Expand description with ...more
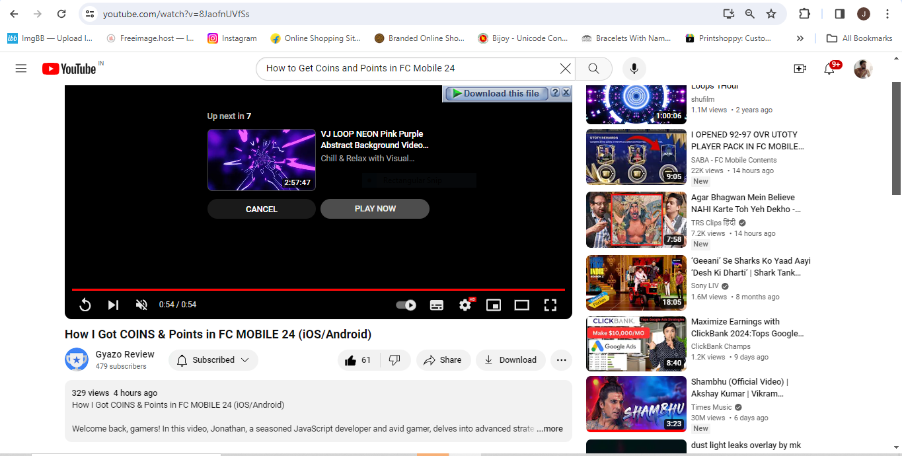 [x=550, y=428]
